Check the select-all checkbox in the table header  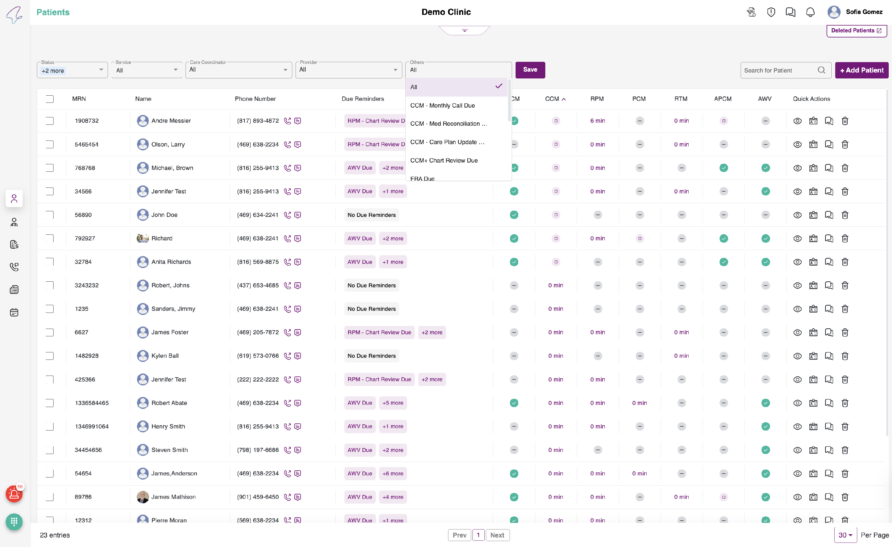[x=50, y=99]
